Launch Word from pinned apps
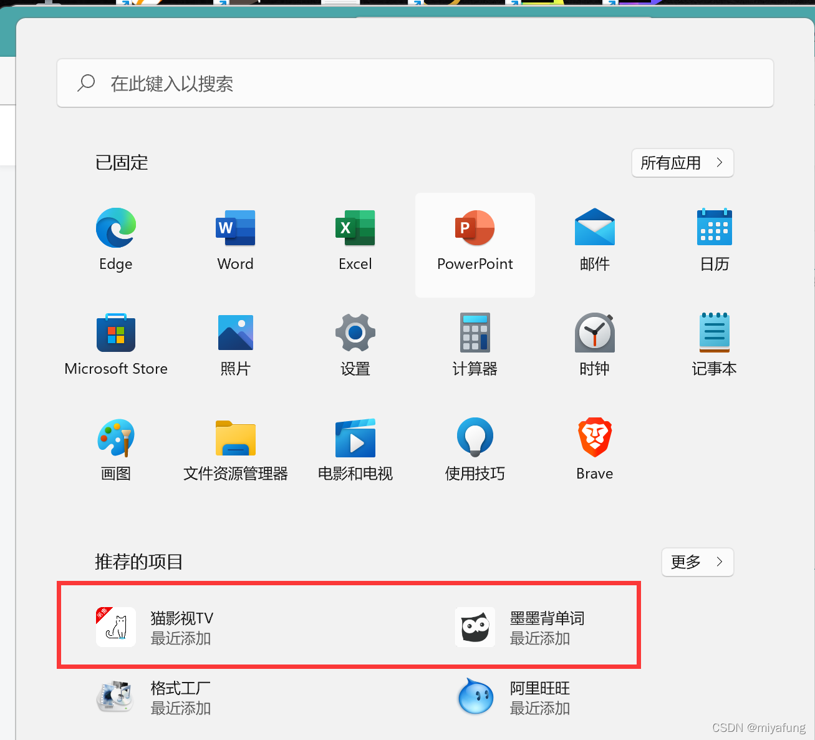Viewport: 815px width, 740px height. pyautogui.click(x=236, y=228)
